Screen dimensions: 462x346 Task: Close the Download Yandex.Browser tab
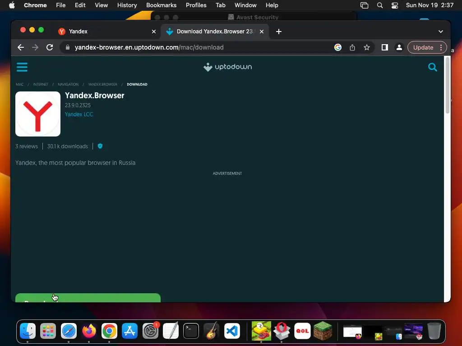click(262, 32)
